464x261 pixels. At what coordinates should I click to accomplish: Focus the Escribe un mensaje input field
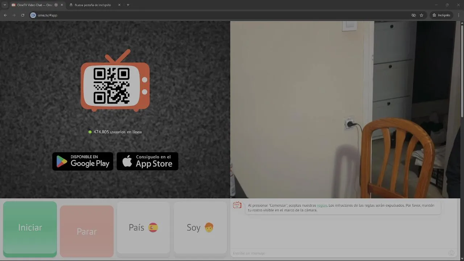pos(339,253)
